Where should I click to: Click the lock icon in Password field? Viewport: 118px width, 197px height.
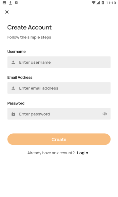pos(13,114)
